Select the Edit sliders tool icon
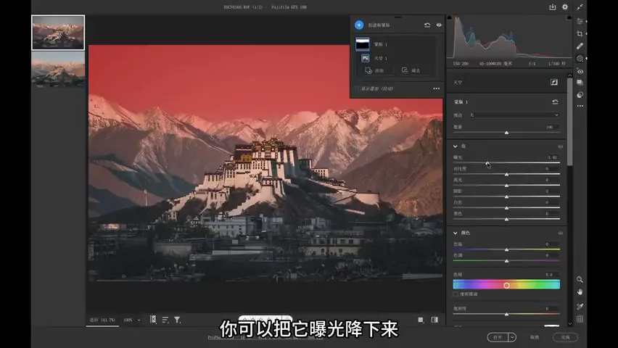The width and height of the screenshot is (618, 348). click(x=580, y=21)
